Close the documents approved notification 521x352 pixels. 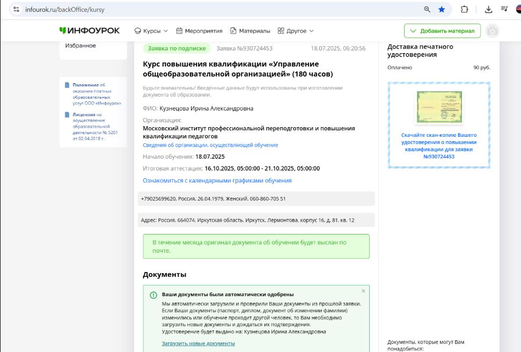coord(363,291)
